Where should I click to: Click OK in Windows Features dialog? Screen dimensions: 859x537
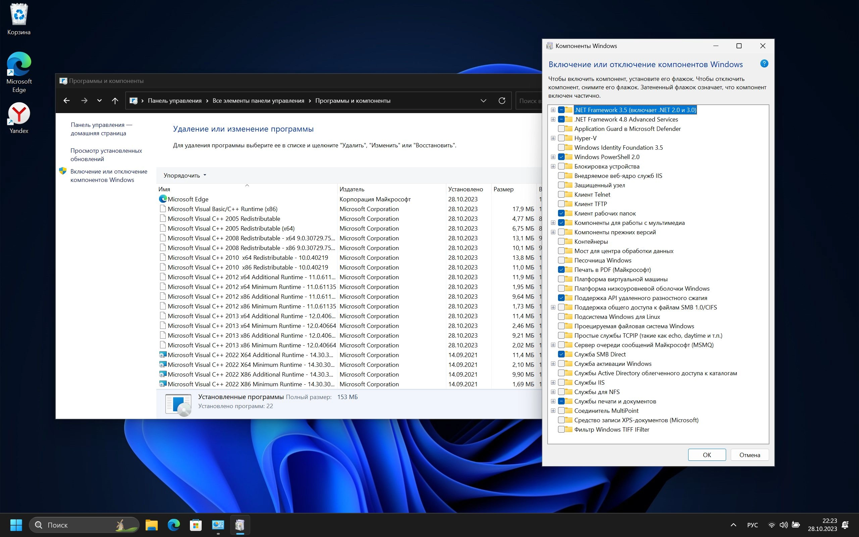click(x=706, y=455)
